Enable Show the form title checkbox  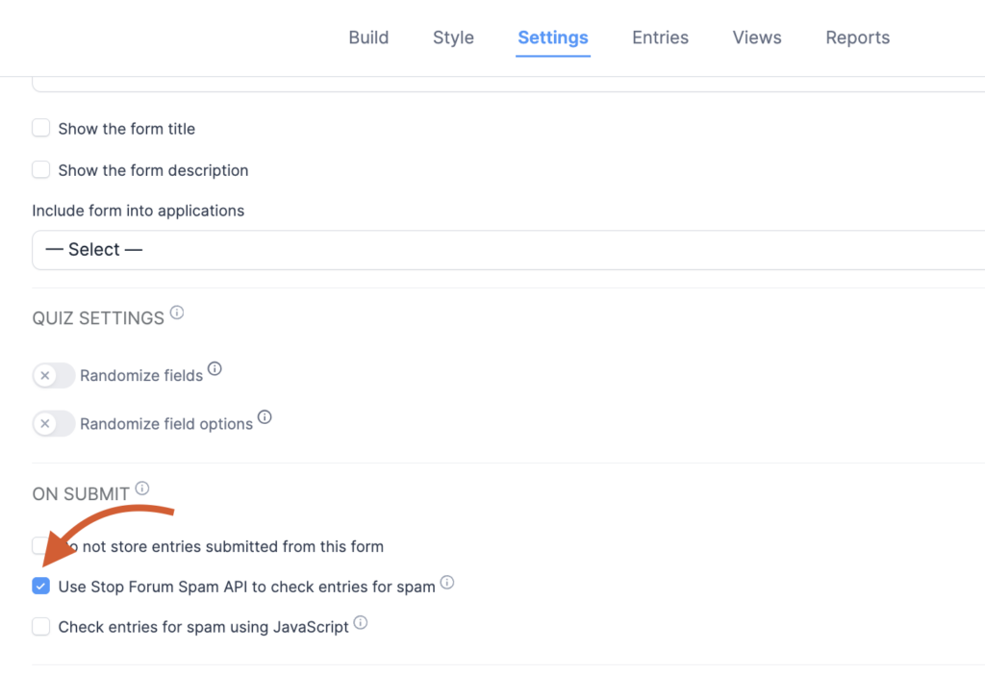pyautogui.click(x=40, y=128)
